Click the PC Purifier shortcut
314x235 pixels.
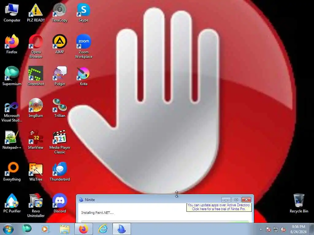(12, 203)
